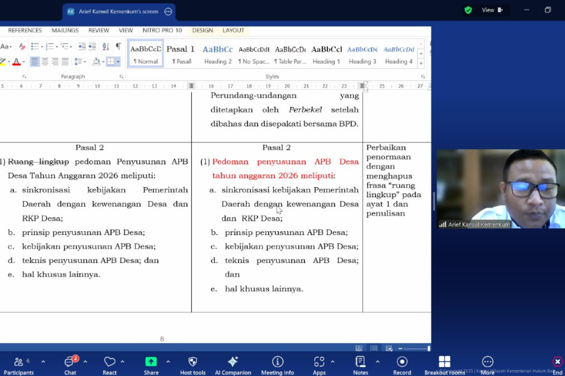565x376 pixels.
Task: Toggle justify paragraph alignment
Action: tap(65, 62)
